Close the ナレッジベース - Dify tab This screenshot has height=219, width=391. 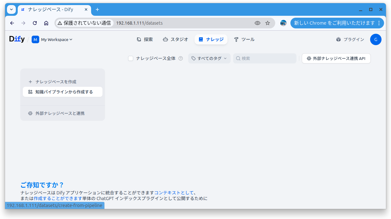(x=86, y=9)
